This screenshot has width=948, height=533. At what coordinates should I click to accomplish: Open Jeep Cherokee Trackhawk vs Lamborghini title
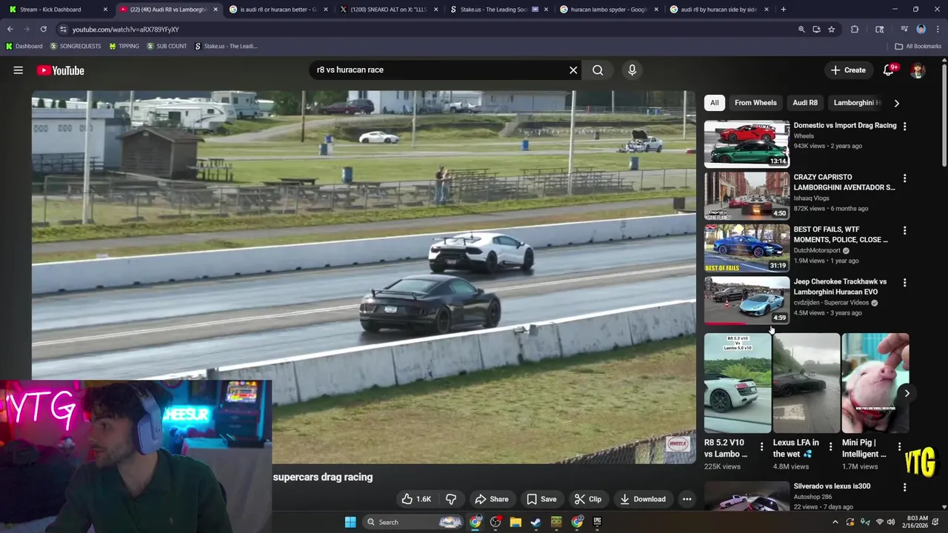click(x=840, y=286)
